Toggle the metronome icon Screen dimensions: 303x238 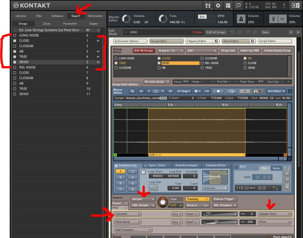coord(241,19)
